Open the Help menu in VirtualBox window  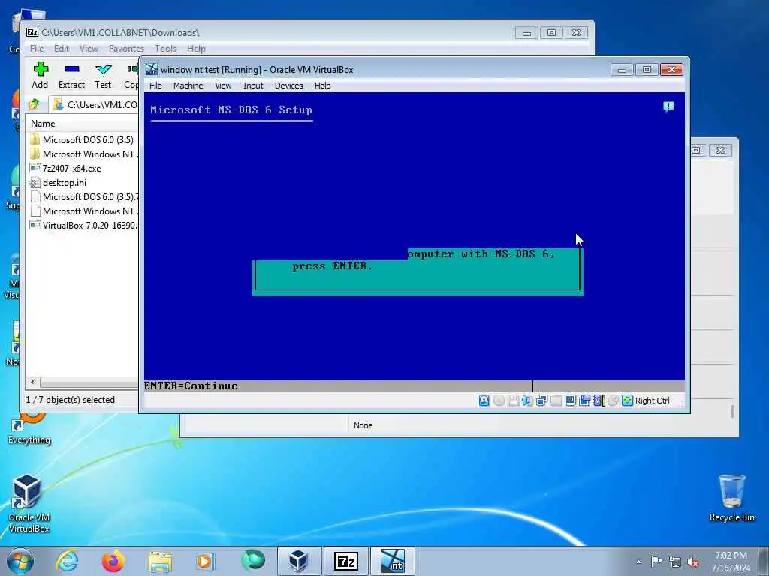click(x=322, y=85)
